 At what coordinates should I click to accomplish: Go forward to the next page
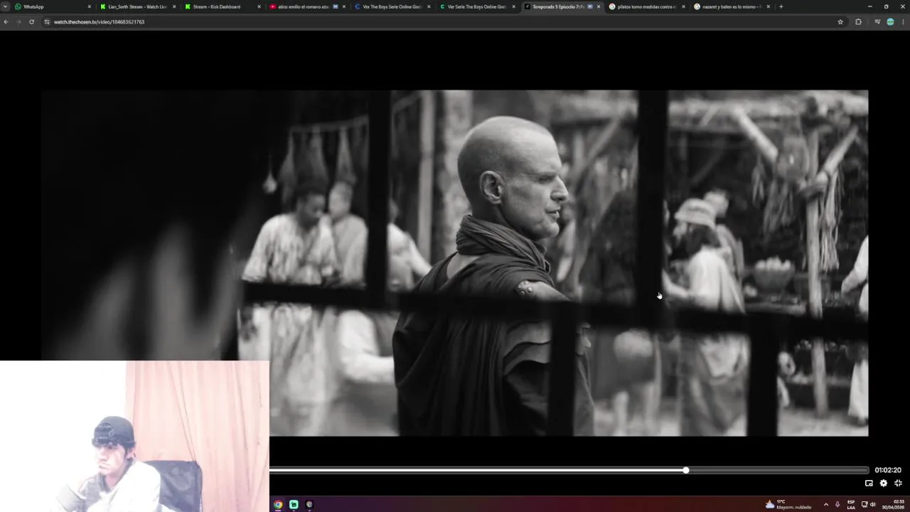(x=18, y=22)
